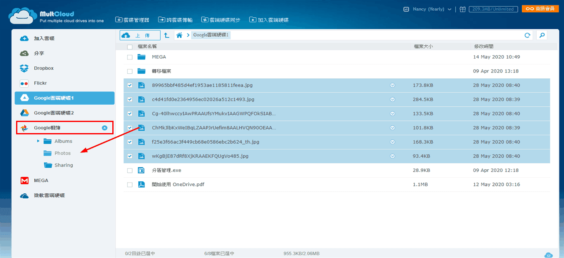Collapse the Google相簿 tree
The image size is (564, 258).
104,128
